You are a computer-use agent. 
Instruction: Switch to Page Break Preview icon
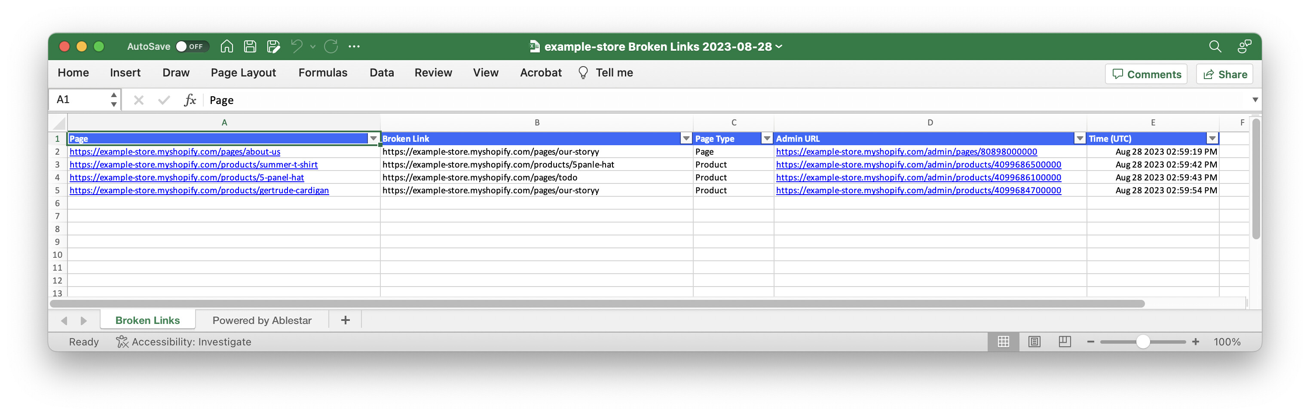1064,342
